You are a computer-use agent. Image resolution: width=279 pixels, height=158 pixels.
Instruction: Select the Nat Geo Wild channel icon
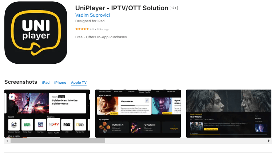(x=80, y=125)
